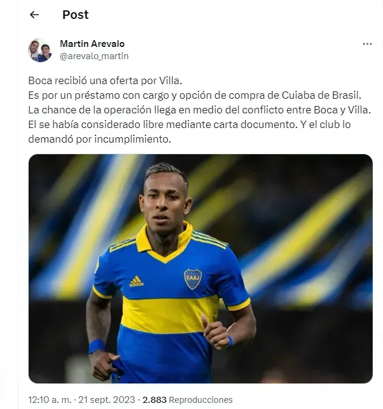This screenshot has height=409, width=383.
Task: Click the line mentioning Cuiaba de Brasil
Action: [x=195, y=95]
